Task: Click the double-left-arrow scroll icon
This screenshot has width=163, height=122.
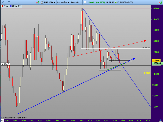Action: tap(2, 120)
